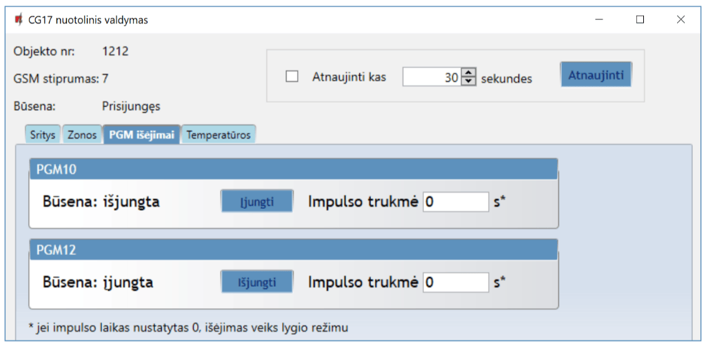Close the CG17 nuotolinis valdymas window
The width and height of the screenshot is (706, 346).
tap(680, 20)
